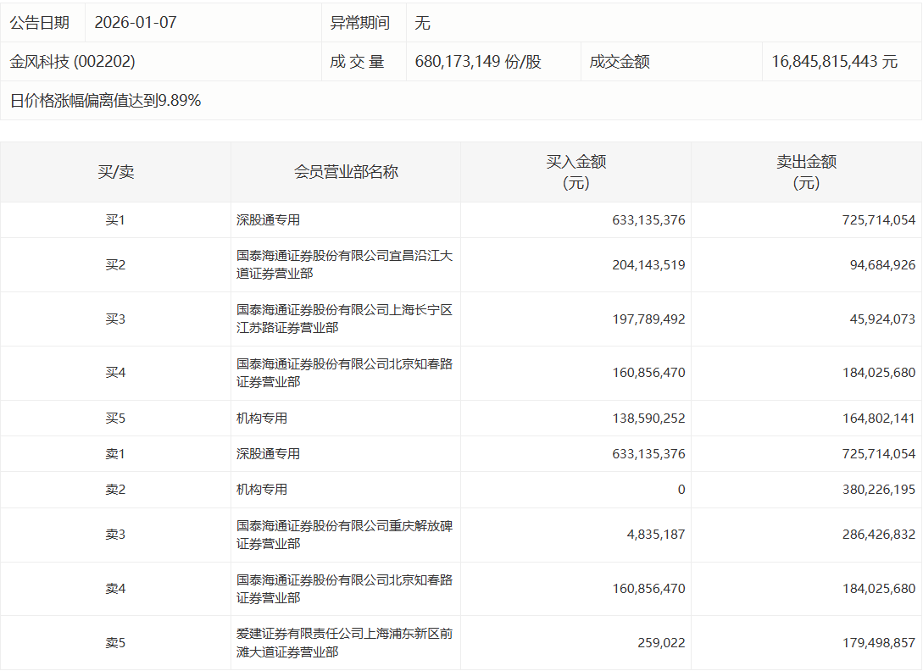This screenshot has height=671, width=923.
Task: Click the 卖5 row label
Action: (x=115, y=643)
